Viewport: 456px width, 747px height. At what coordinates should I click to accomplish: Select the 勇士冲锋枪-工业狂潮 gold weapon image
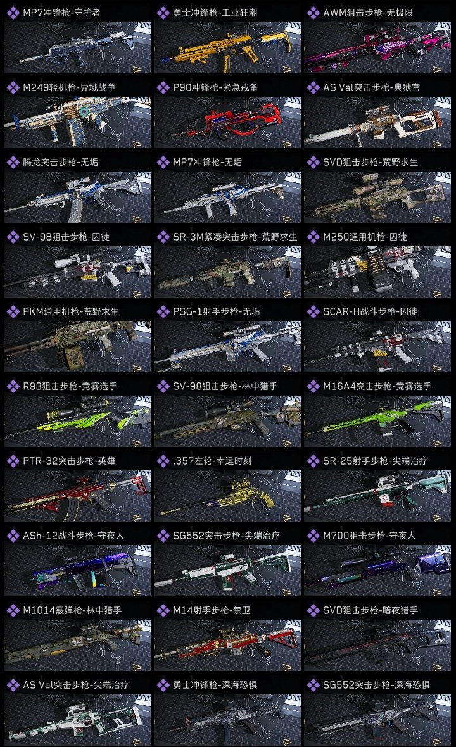point(227,47)
